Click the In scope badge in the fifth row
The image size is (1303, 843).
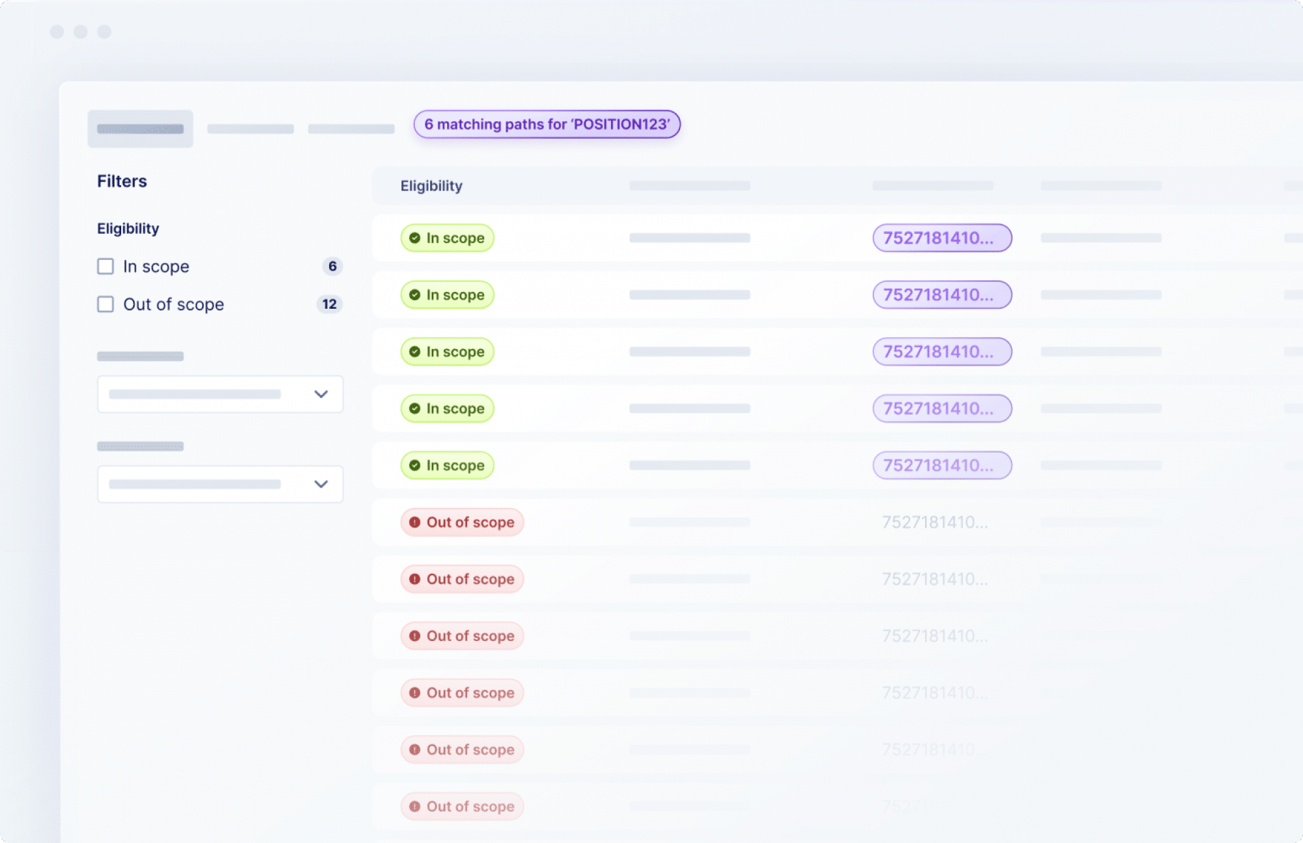pos(448,465)
